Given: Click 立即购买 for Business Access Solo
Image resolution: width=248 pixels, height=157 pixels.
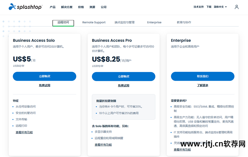Looking at the screenshot, I should pyautogui.click(x=44, y=77).
